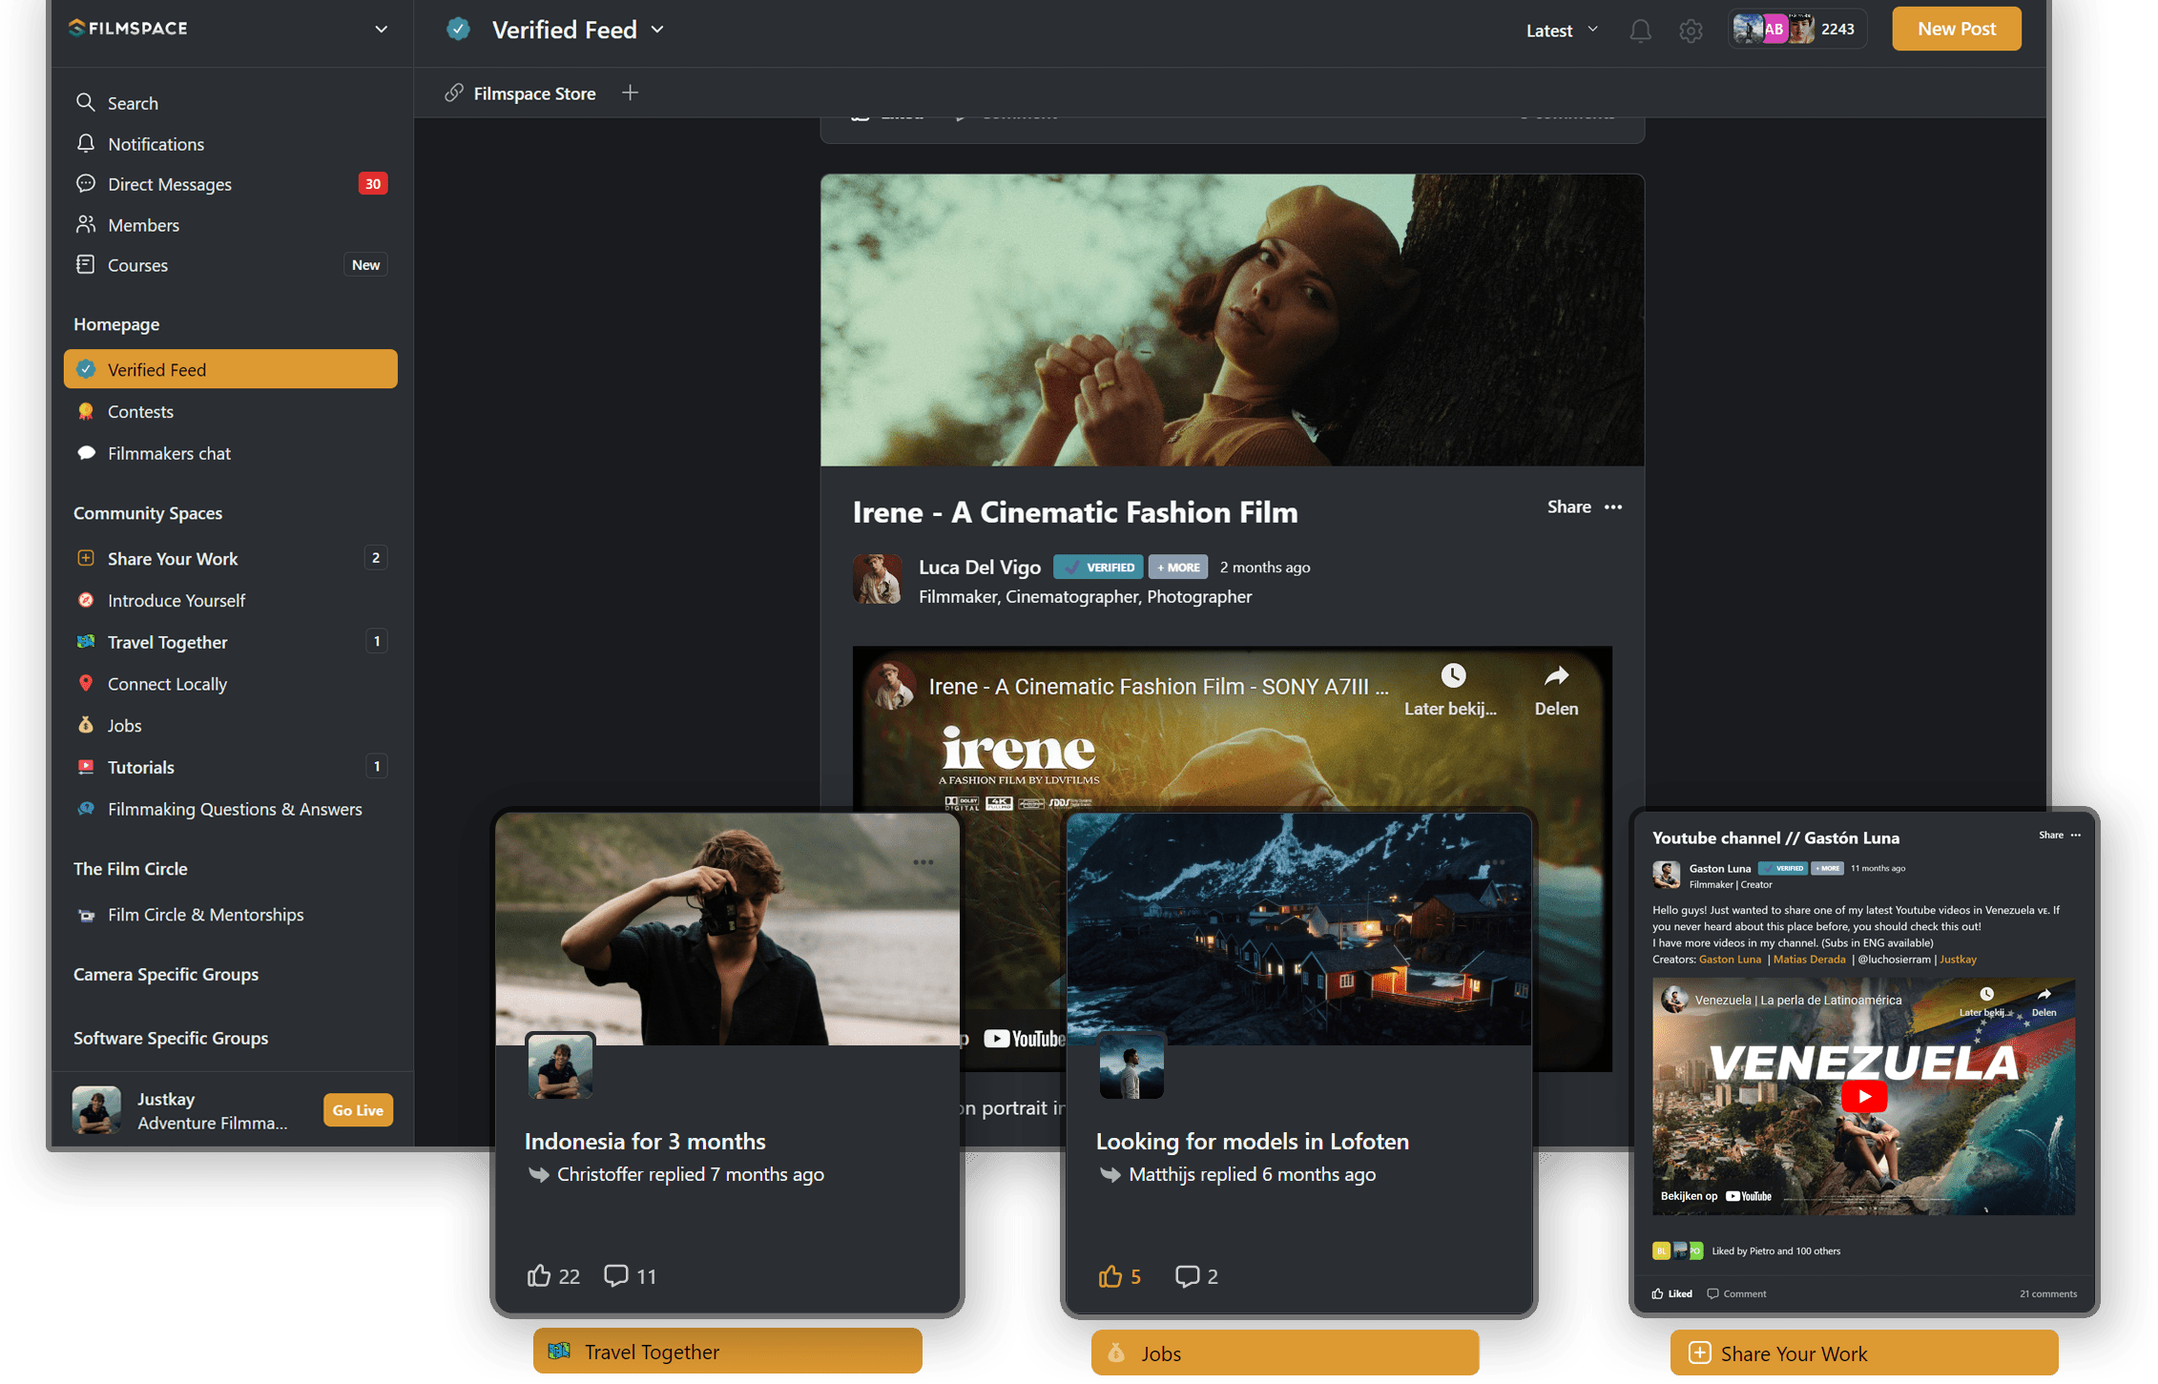
Task: Open options menu on Indonesia card
Action: [923, 862]
